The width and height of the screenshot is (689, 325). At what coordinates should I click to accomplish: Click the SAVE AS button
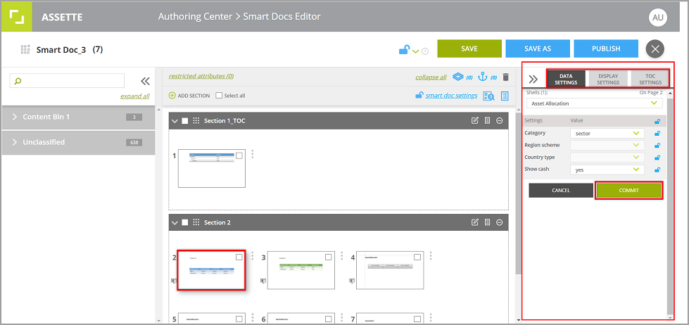coord(538,49)
